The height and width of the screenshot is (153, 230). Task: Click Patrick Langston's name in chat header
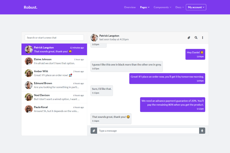[x=109, y=36]
